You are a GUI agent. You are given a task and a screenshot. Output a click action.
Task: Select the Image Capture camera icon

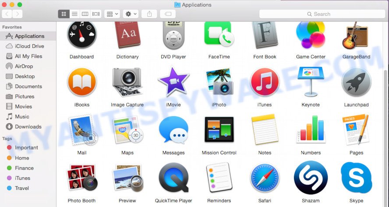point(127,82)
